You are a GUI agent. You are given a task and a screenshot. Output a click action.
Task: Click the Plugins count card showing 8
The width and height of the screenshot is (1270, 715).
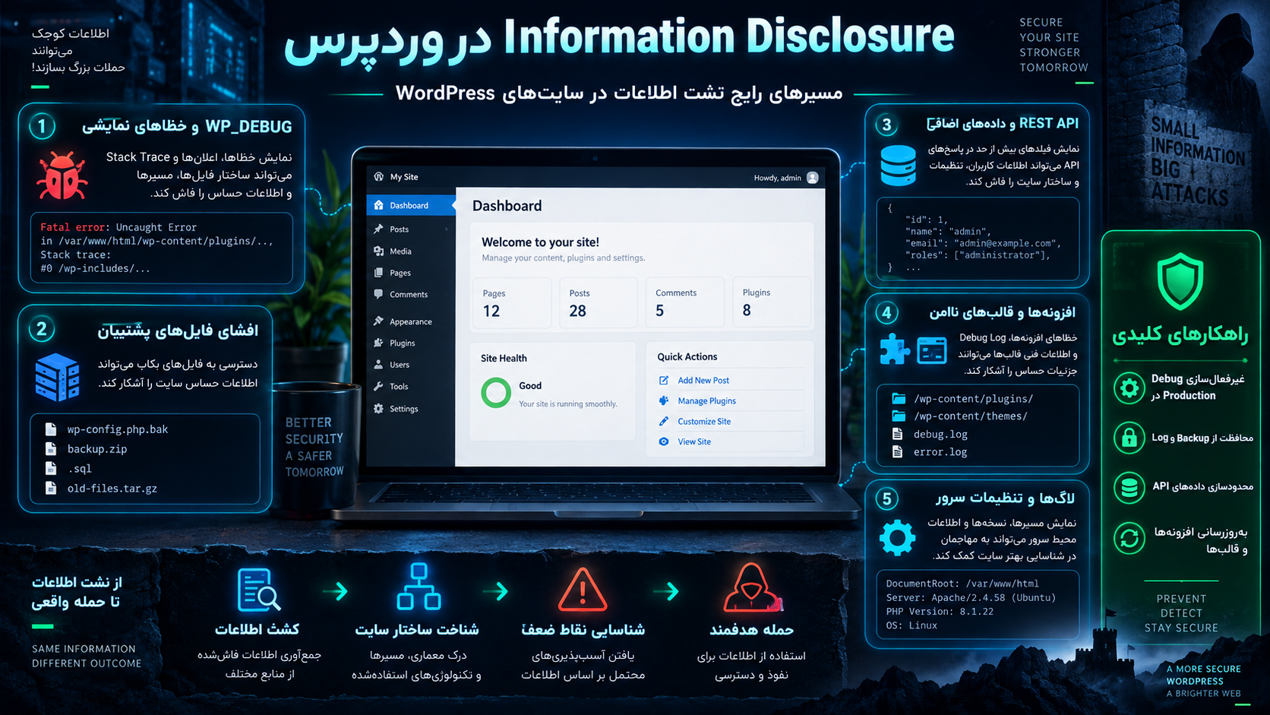(x=771, y=302)
